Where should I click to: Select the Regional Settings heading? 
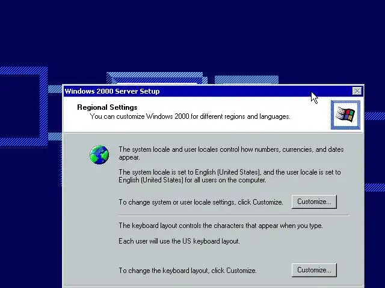coord(107,107)
